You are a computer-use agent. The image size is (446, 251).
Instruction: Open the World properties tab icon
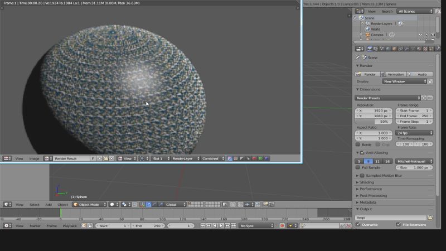point(388,49)
